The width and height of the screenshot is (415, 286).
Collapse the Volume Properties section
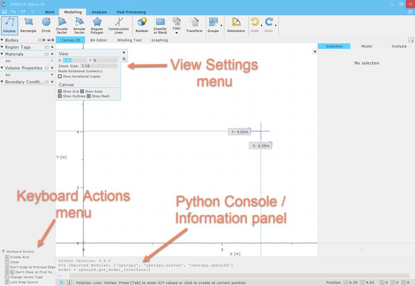2,67
